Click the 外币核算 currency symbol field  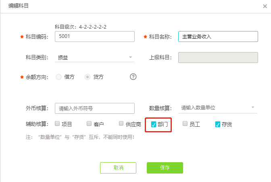(x=94, y=108)
